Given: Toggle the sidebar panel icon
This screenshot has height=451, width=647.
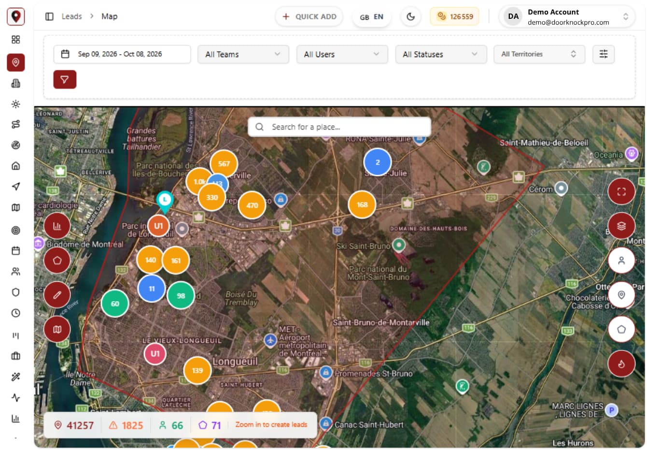Looking at the screenshot, I should coord(49,16).
